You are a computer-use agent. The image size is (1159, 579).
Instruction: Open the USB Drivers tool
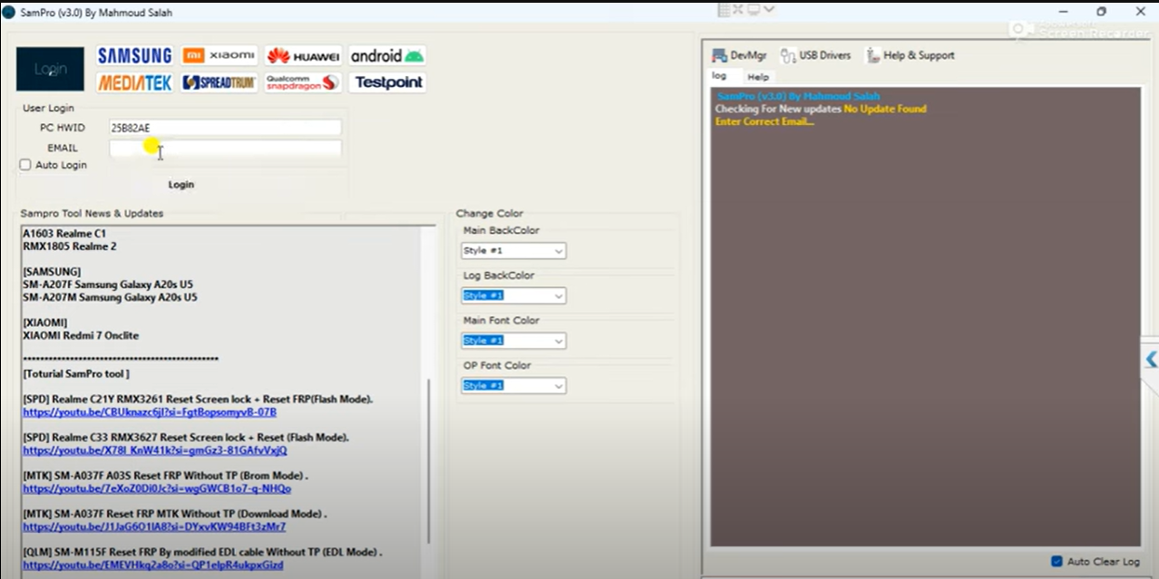[815, 55]
